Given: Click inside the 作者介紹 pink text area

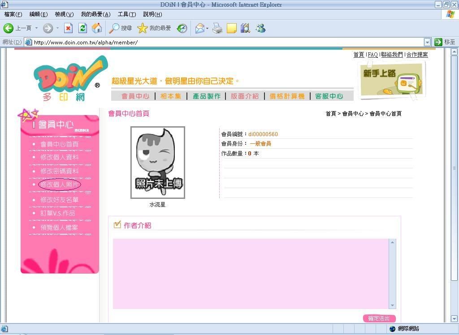Looking at the screenshot, I should 251,273.
